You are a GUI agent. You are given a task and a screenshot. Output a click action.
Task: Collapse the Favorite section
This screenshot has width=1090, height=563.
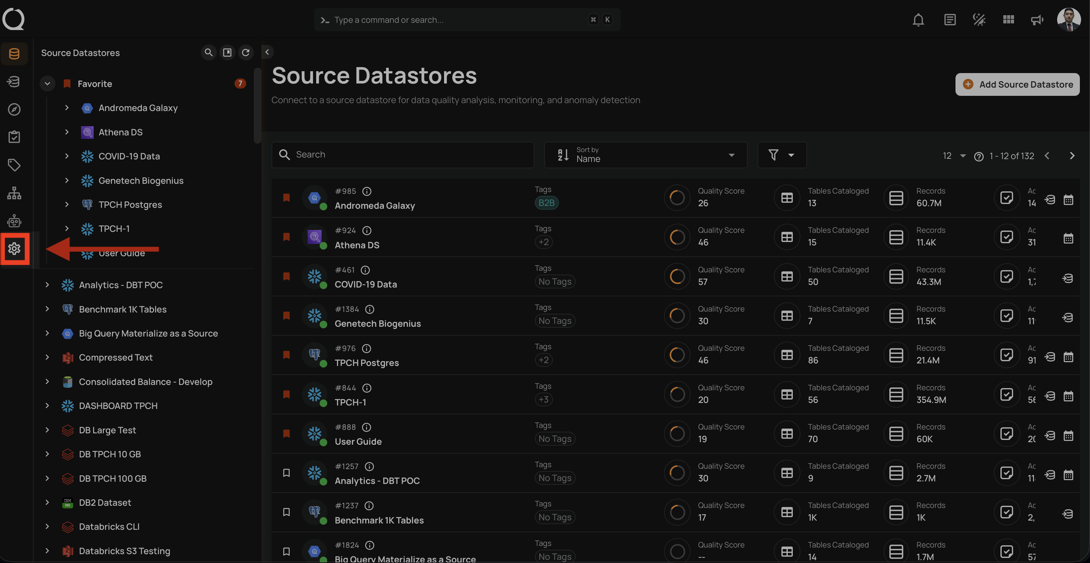[x=47, y=83]
